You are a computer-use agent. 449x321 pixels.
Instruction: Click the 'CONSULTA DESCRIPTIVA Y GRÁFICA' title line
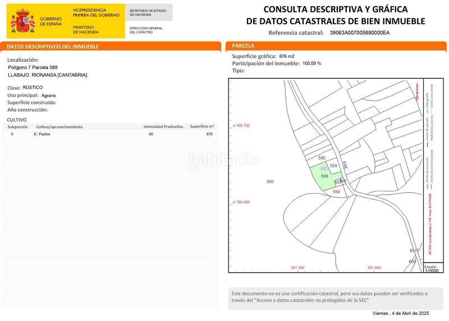tap(336, 10)
